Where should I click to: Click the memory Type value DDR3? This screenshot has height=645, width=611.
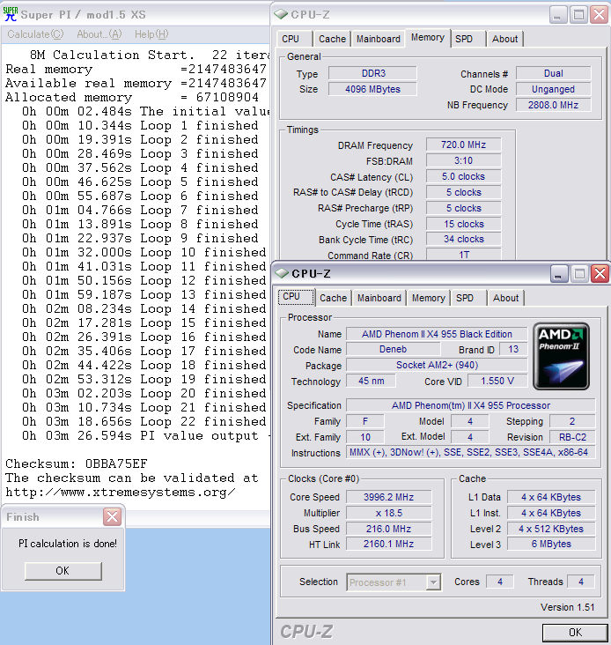pyautogui.click(x=372, y=73)
